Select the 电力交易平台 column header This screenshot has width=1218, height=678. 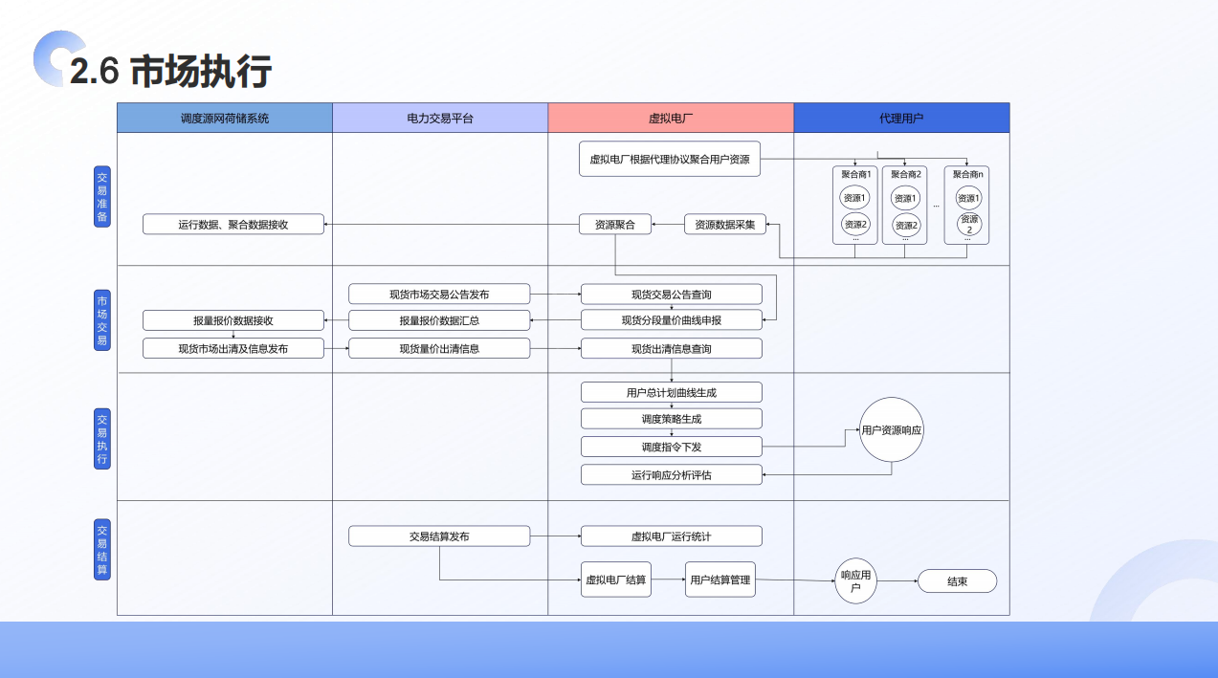(440, 118)
